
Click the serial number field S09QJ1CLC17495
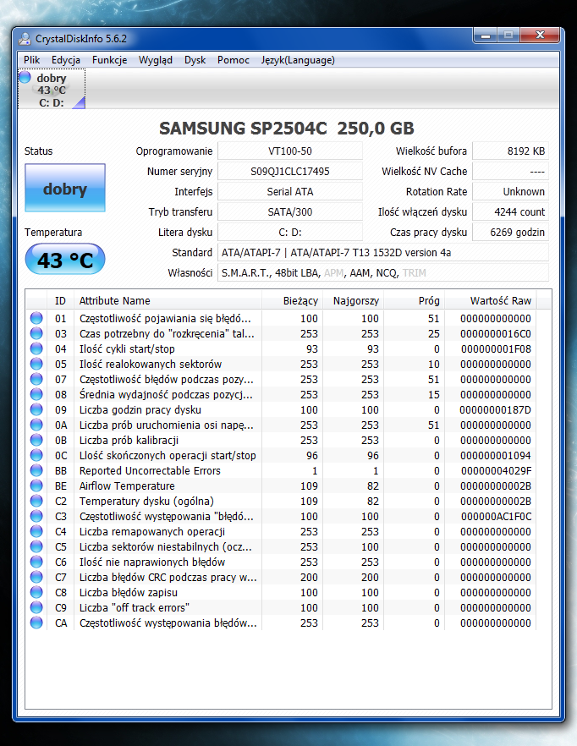pos(290,171)
